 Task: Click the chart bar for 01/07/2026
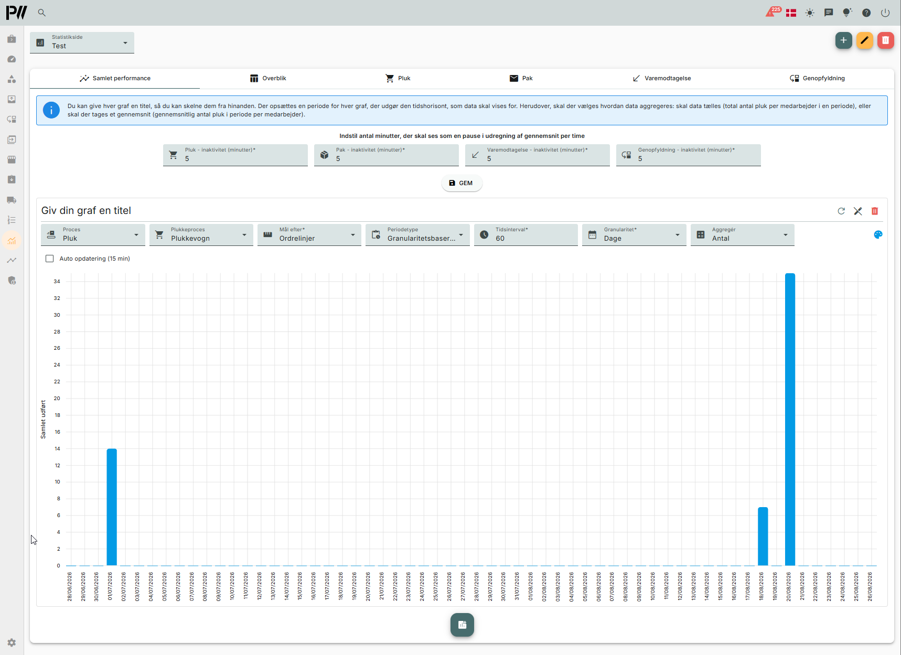pos(112,507)
